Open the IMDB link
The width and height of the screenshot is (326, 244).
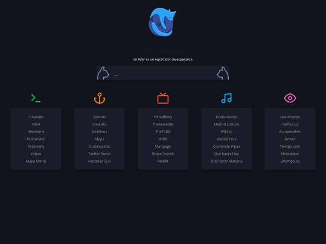[163, 139]
